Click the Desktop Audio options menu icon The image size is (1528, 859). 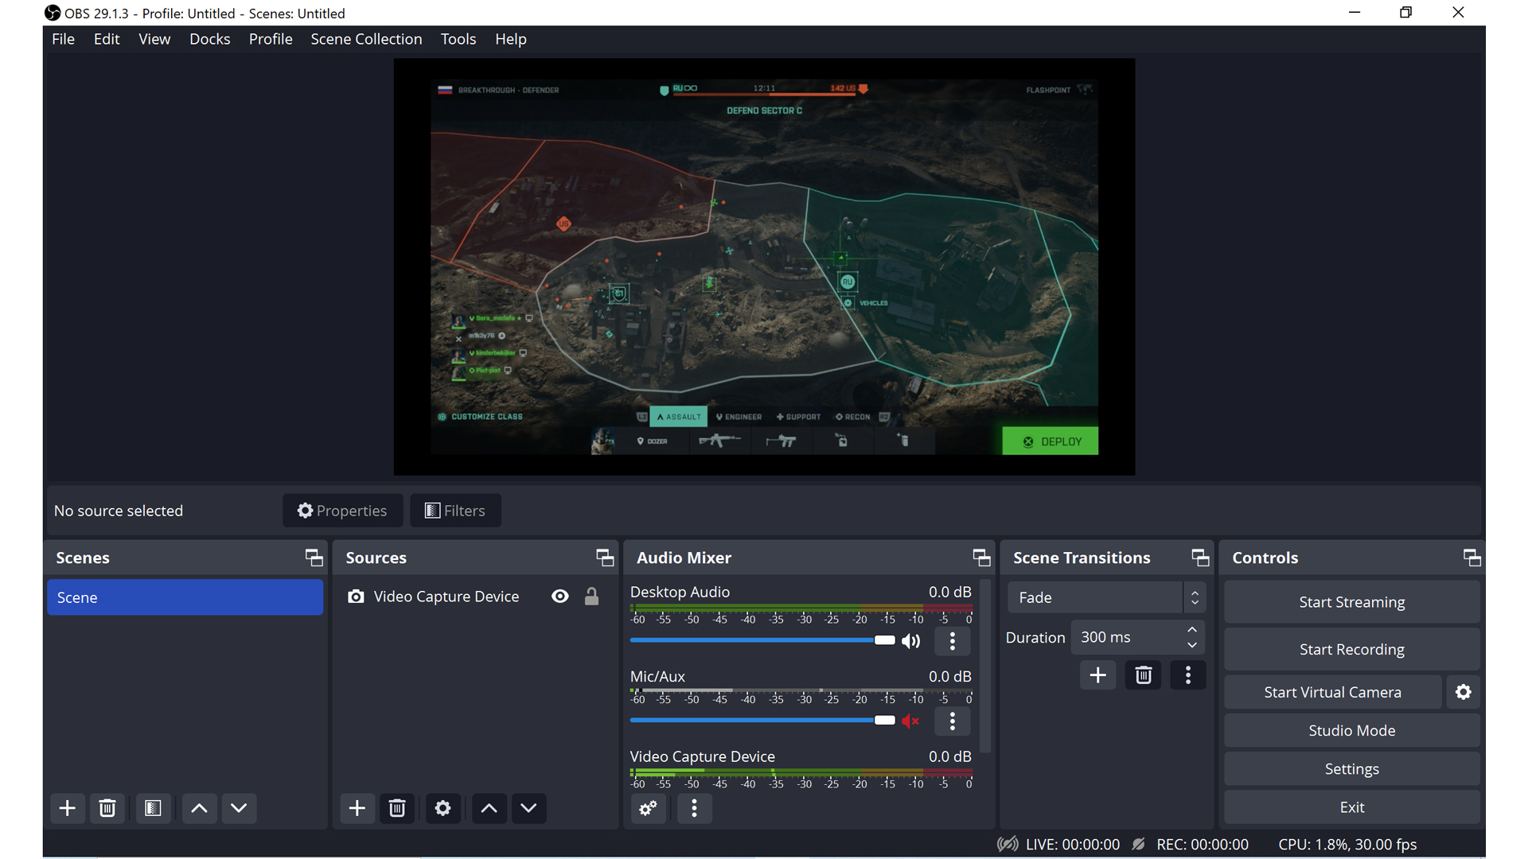[952, 641]
